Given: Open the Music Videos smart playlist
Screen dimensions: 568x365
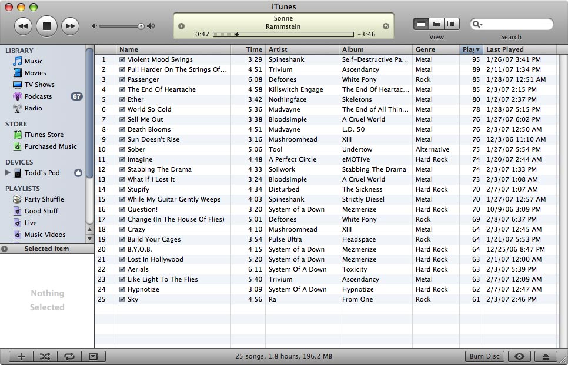Looking at the screenshot, I should tap(39, 235).
